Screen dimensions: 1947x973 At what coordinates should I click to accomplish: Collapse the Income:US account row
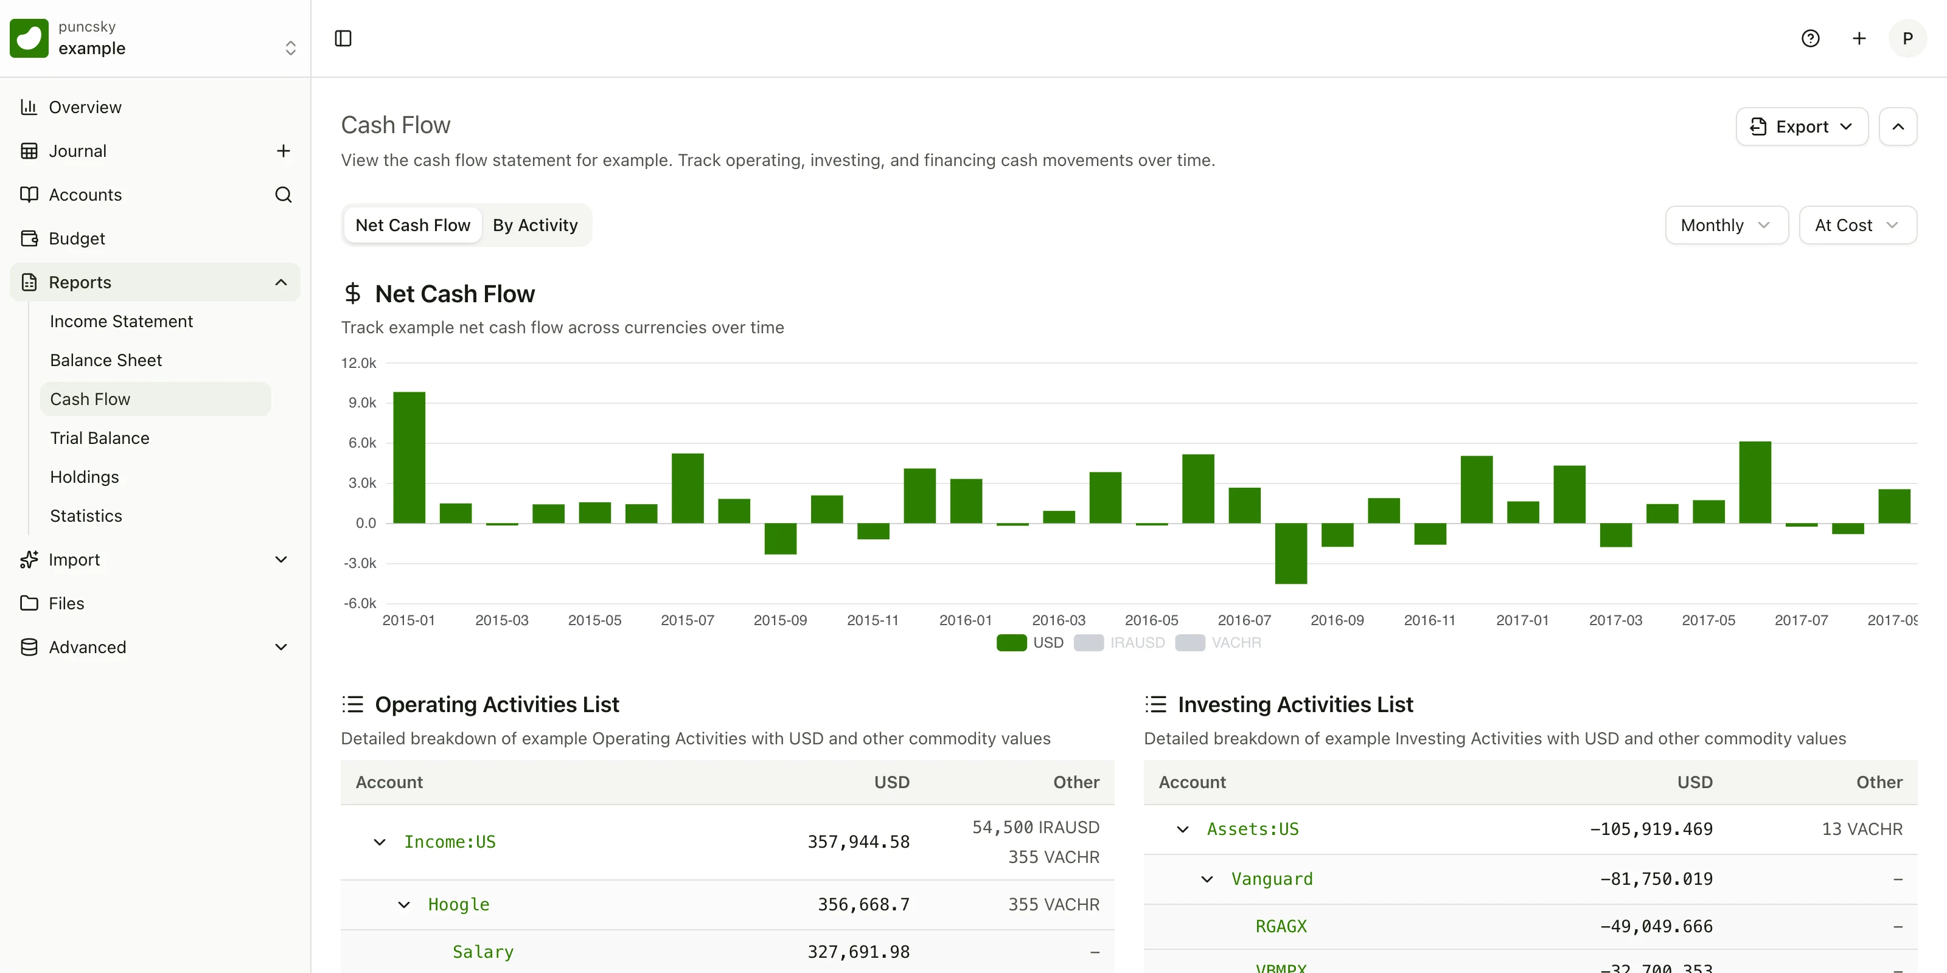coord(380,842)
